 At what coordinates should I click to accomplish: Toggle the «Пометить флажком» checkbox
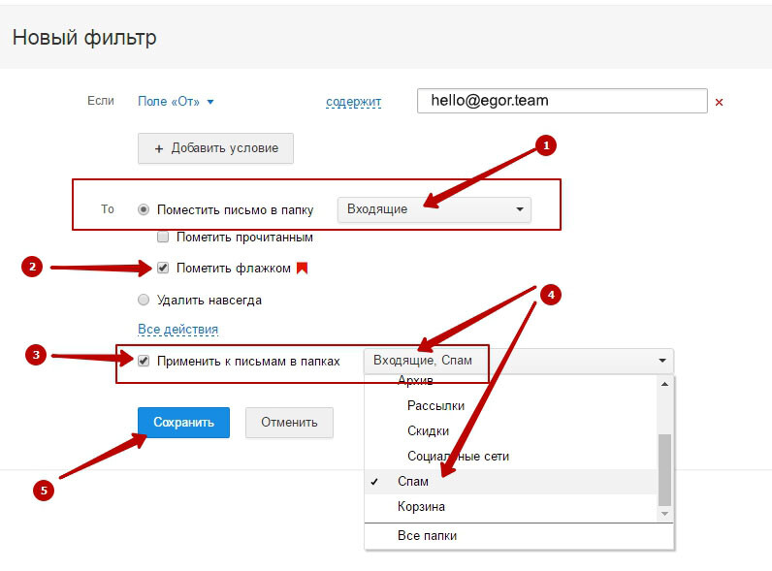click(163, 268)
